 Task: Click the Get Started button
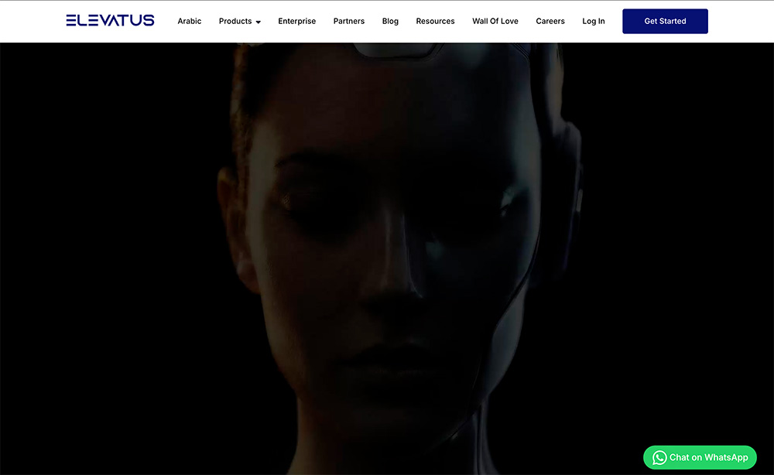click(x=665, y=21)
